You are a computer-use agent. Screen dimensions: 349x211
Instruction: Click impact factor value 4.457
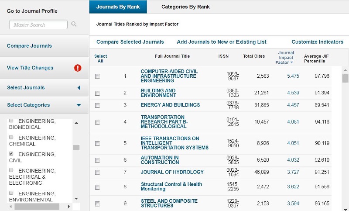293,105
